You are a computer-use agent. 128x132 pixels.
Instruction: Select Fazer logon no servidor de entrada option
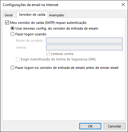12,68
